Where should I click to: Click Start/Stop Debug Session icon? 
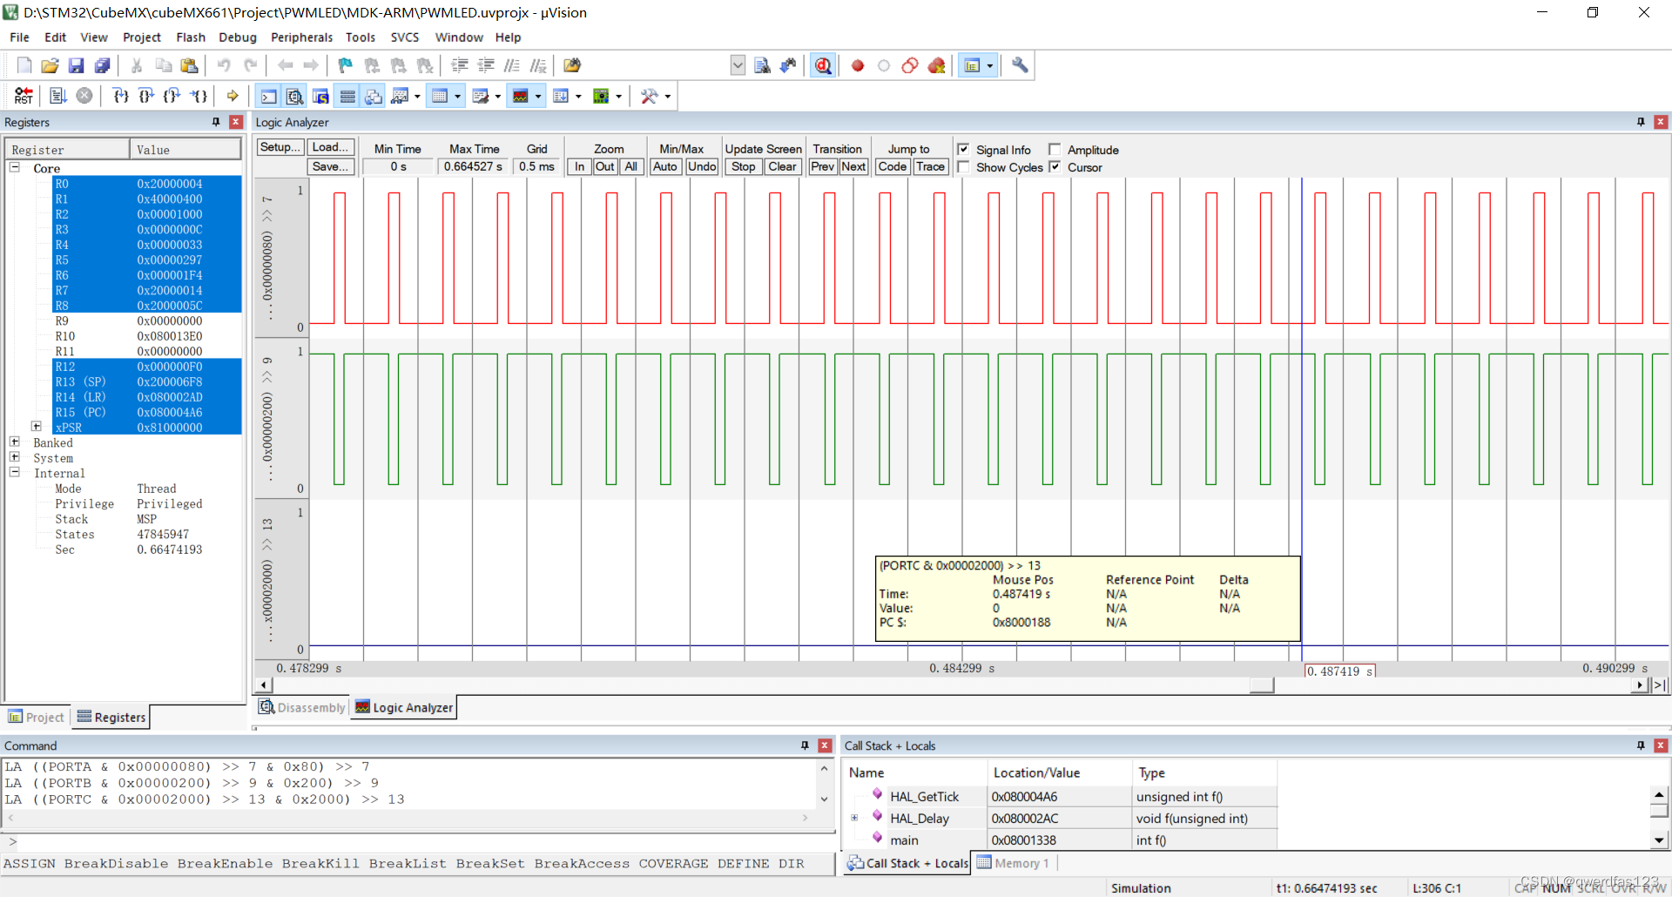tap(823, 65)
